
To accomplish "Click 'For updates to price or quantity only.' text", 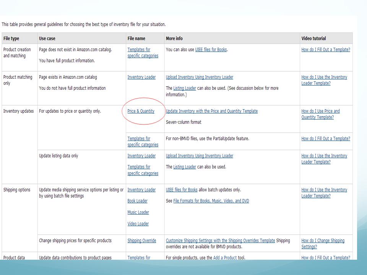I will [x=70, y=111].
